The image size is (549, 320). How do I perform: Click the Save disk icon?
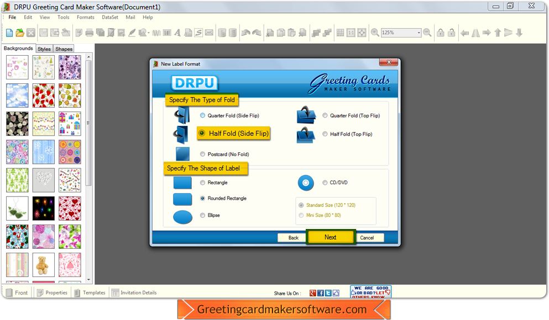(x=44, y=33)
